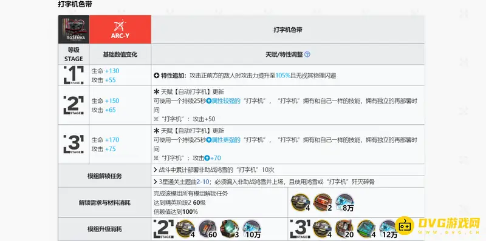Click the blue 105% value
486x241 pixels.
tap(282, 76)
